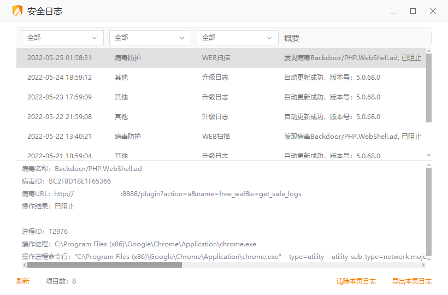The image size is (448, 295).
Task: Click 刷新 to refresh the log list
Action: click(x=23, y=281)
